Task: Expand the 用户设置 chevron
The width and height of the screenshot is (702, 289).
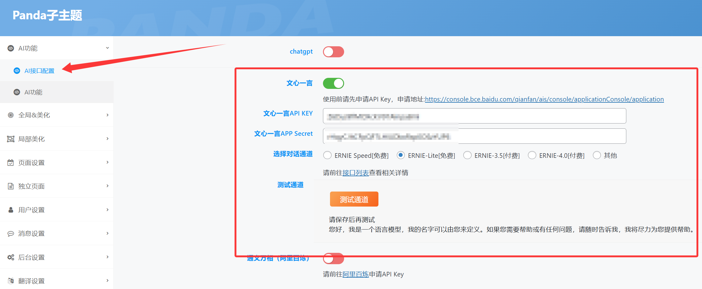Action: (107, 210)
